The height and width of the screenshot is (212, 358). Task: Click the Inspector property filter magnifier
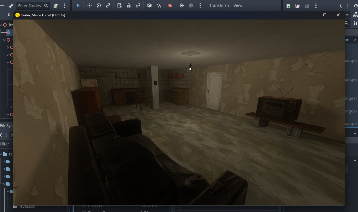coord(347,23)
